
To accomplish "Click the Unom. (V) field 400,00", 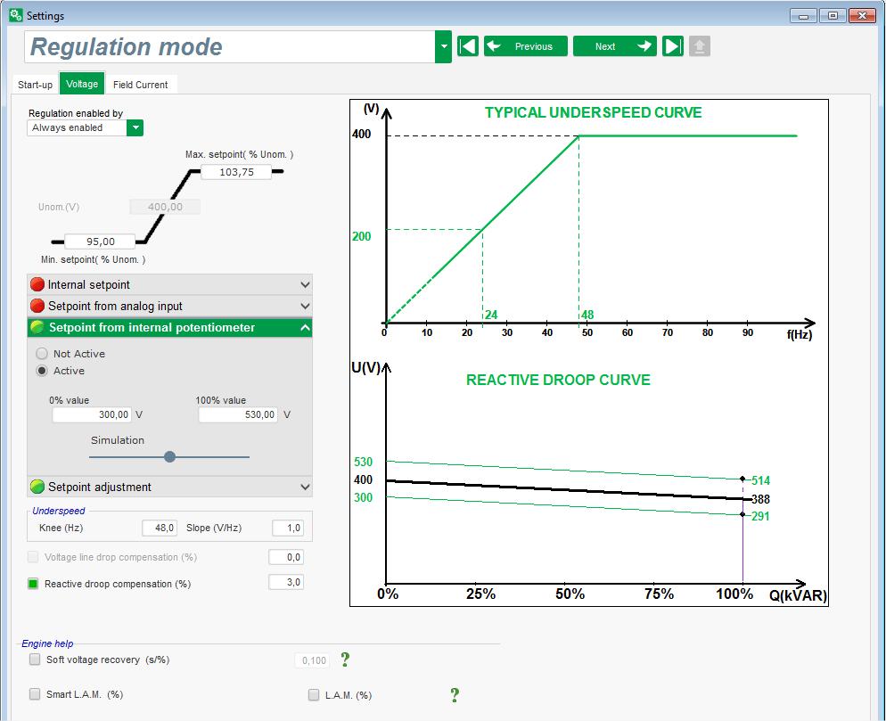I will point(165,207).
